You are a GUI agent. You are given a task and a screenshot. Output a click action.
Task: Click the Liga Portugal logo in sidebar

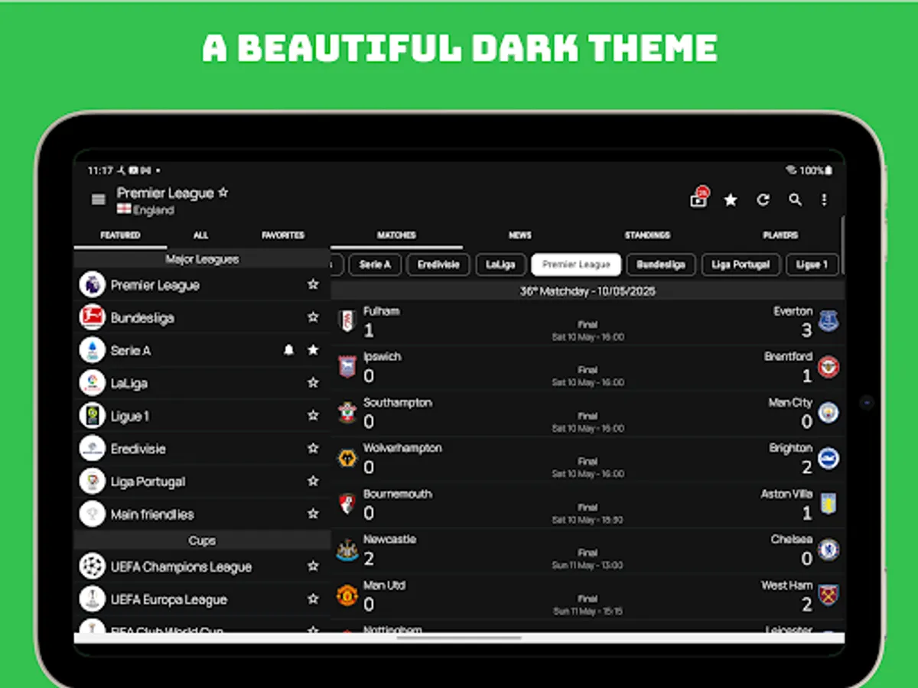(92, 481)
